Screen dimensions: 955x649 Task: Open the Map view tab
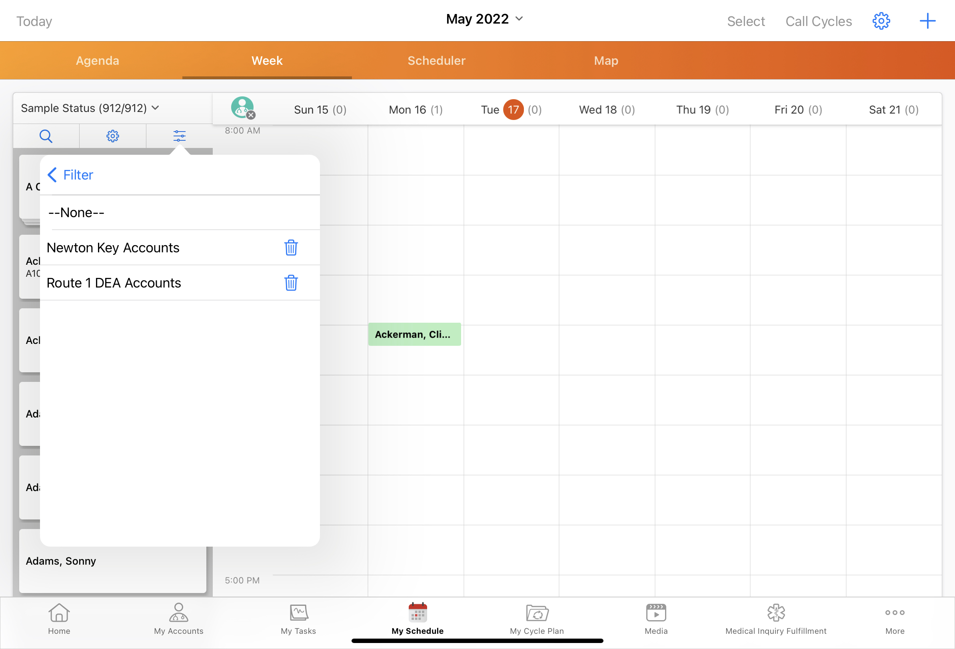pos(606,61)
